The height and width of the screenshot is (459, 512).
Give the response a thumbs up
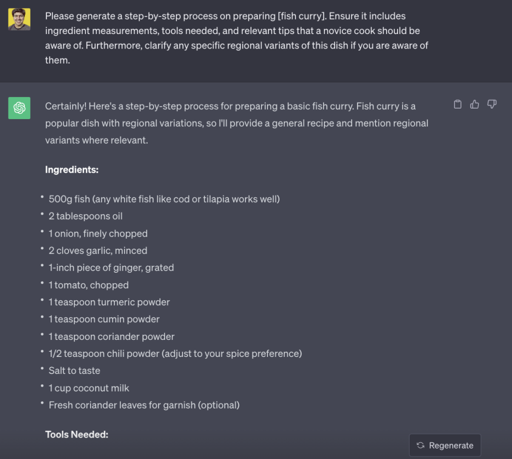point(474,105)
